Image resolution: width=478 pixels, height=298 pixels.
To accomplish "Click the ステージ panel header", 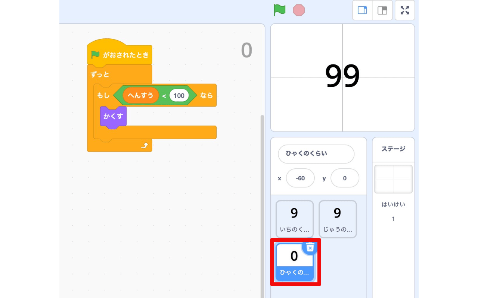I will click(393, 149).
